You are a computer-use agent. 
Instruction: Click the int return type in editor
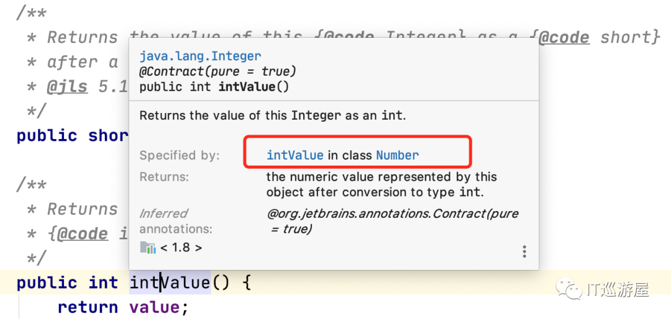pyautogui.click(x=103, y=283)
